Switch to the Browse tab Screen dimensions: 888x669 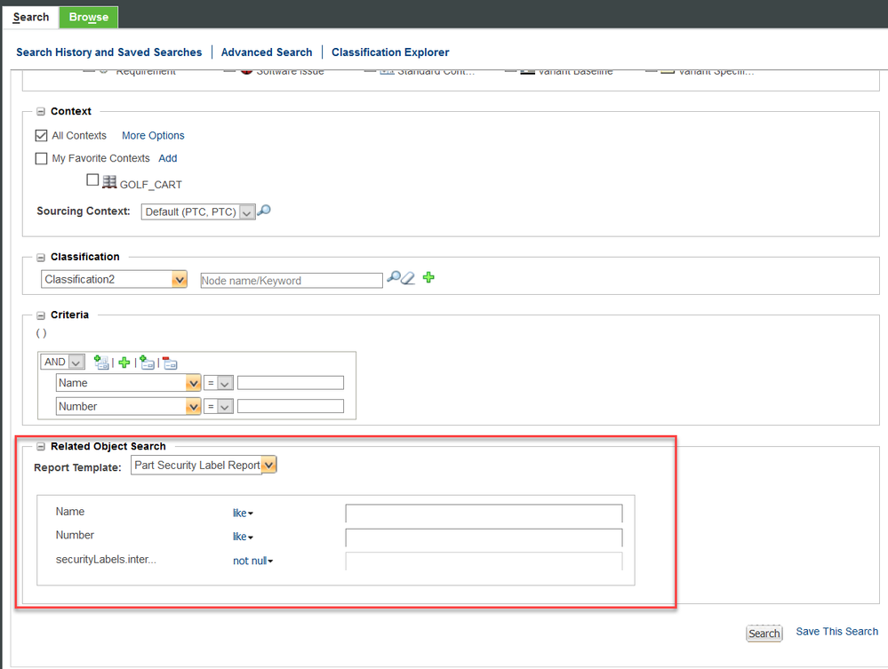click(x=89, y=17)
